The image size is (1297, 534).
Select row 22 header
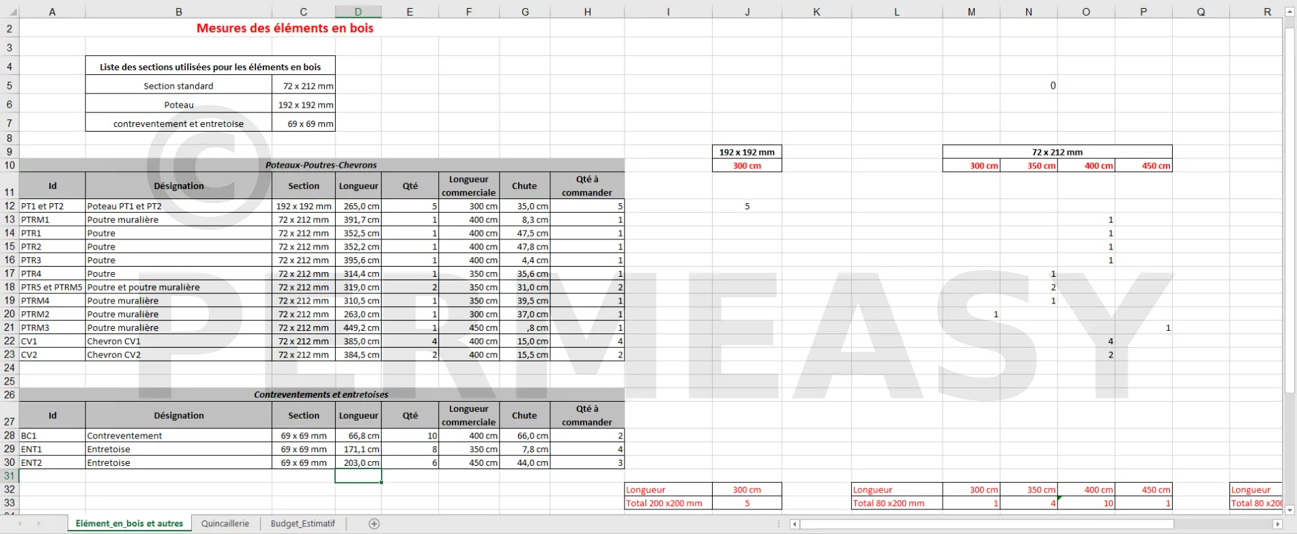(x=10, y=341)
